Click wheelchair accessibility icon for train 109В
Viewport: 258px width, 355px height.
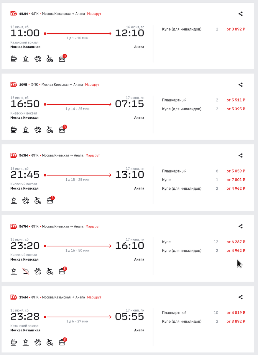50,130
